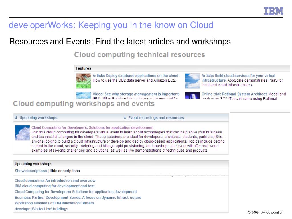Click the Cloud computing workshops and events heading
Screen dimensions: 292x219
tap(84, 104)
